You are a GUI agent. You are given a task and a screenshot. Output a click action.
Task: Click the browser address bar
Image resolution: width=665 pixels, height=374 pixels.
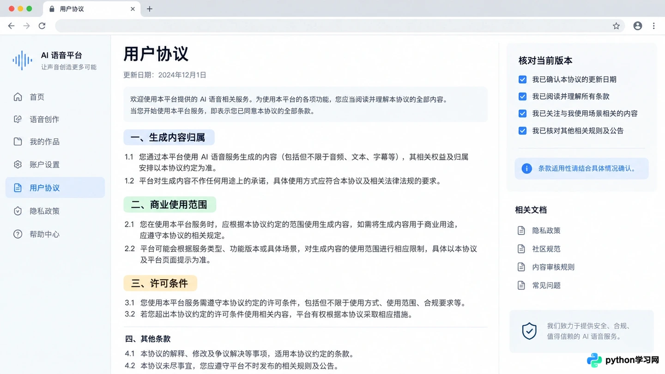(339, 26)
